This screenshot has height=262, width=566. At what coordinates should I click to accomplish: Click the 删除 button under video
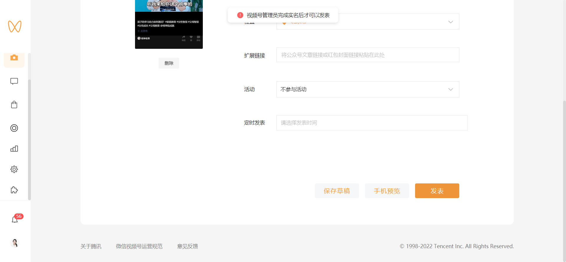(x=169, y=63)
